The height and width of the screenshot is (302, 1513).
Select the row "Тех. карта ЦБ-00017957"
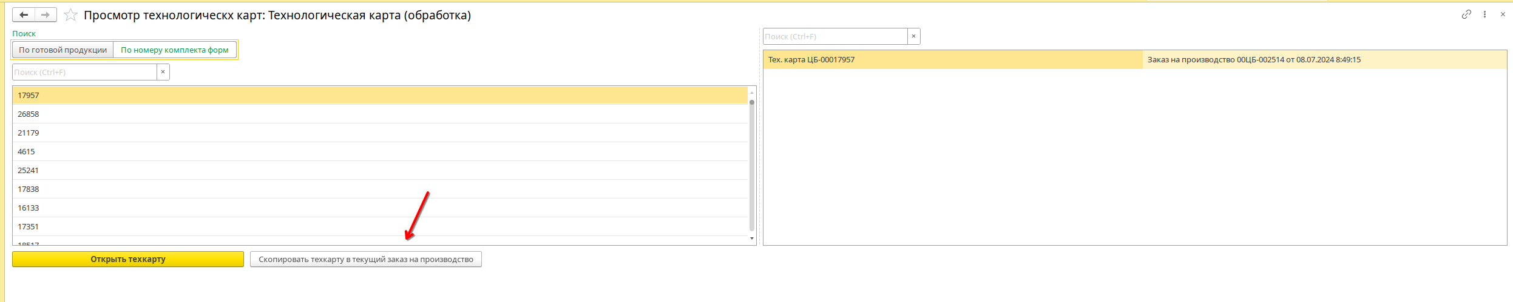(811, 59)
